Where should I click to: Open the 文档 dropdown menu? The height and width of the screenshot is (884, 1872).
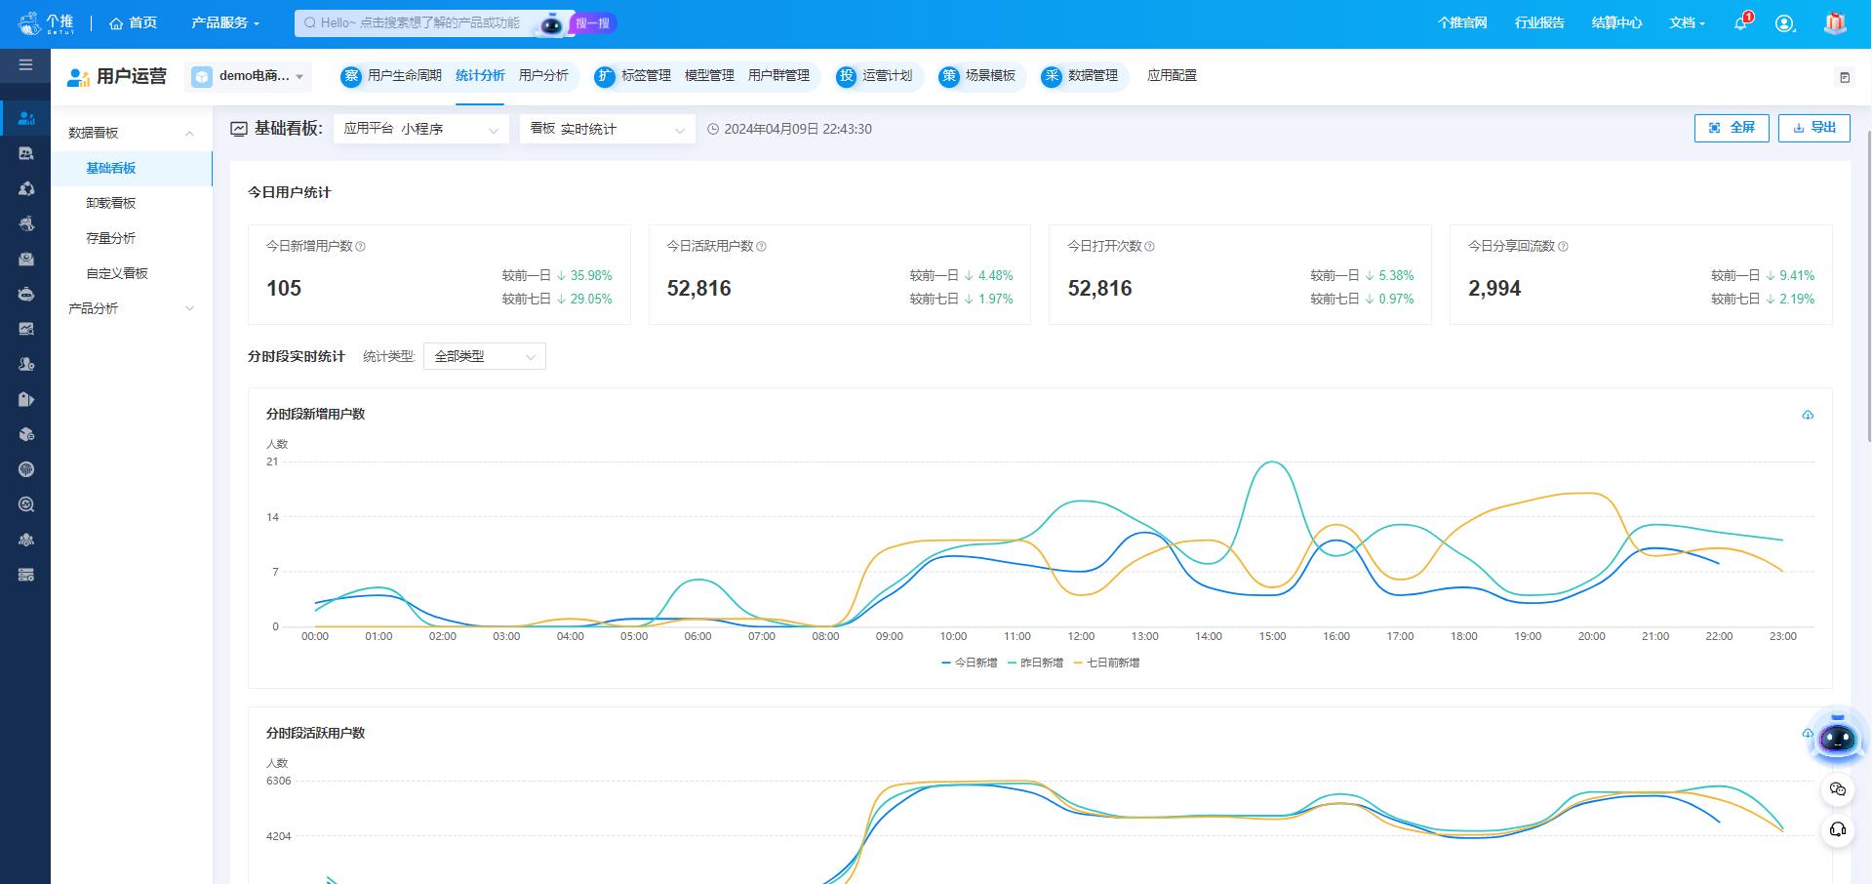tap(1687, 22)
